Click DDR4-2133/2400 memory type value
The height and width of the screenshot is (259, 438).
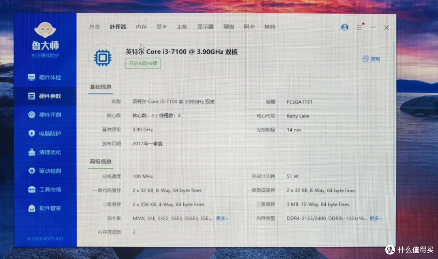coord(327,218)
